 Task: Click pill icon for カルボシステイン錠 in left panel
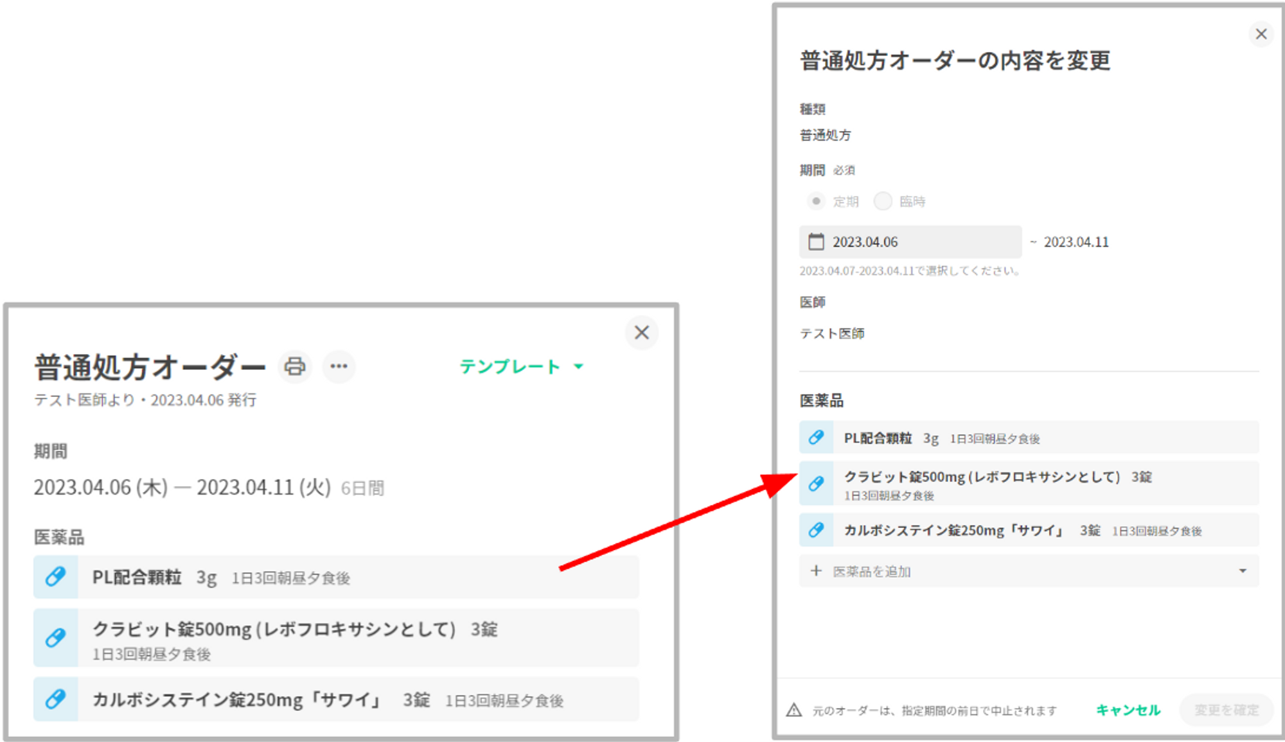56,699
